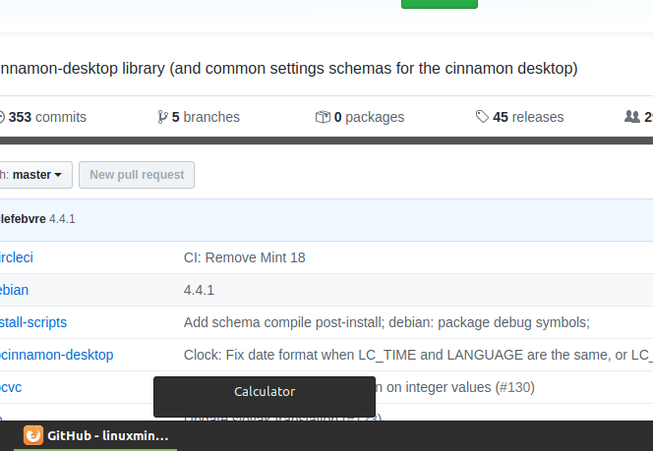Open 'Clock: Fix date format' commit message

pyautogui.click(x=418, y=355)
